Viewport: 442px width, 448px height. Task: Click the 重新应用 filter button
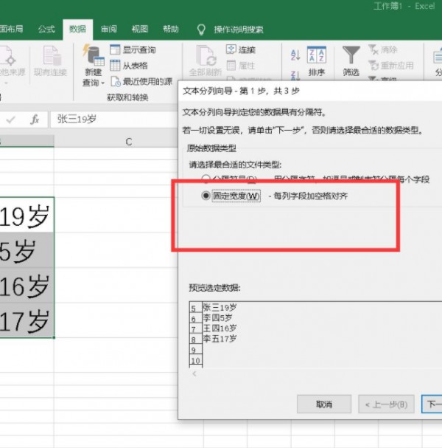pos(390,66)
